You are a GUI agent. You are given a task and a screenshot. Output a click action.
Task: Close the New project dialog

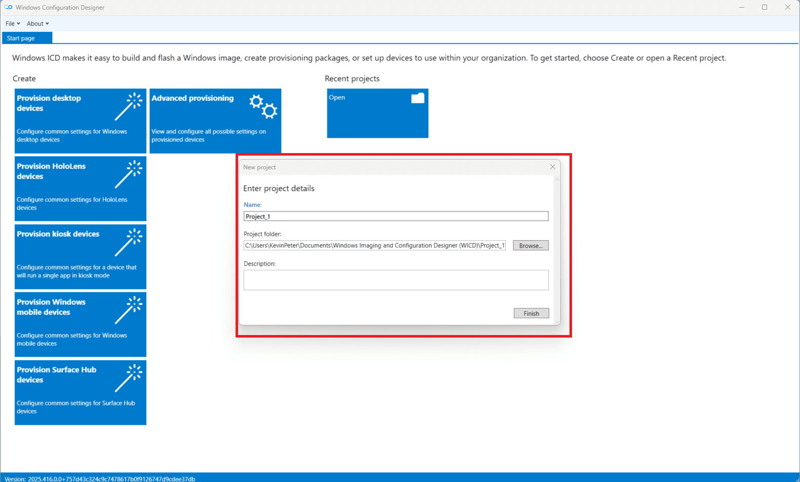coord(553,167)
